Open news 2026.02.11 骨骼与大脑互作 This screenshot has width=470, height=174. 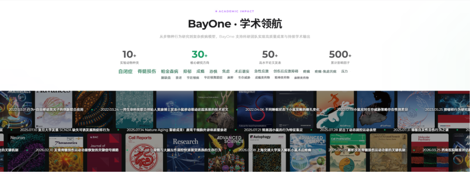click(178, 150)
